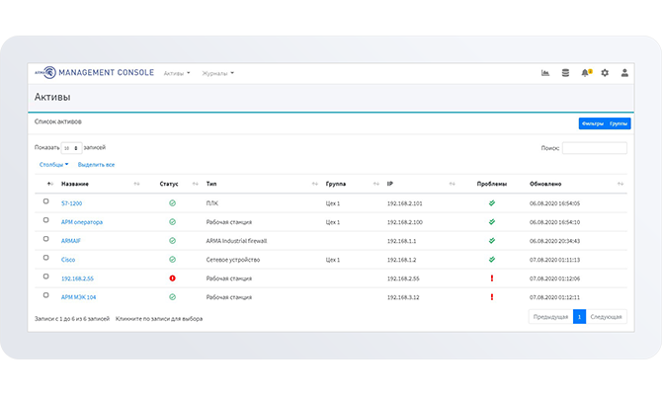Viewport: 662px width, 395px height.
Task: Open the Активы menu
Action: point(175,73)
